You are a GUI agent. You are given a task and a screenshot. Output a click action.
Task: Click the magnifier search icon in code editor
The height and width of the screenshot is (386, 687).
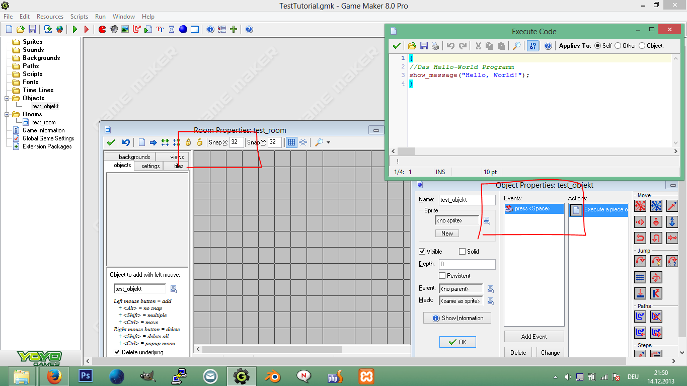(x=517, y=46)
